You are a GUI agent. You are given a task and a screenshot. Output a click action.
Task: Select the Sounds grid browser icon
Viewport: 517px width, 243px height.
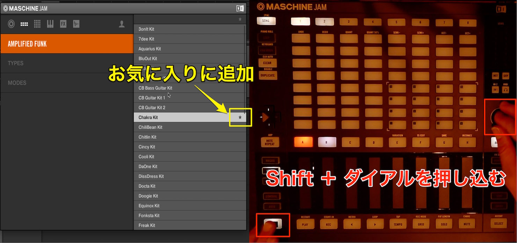(37, 24)
